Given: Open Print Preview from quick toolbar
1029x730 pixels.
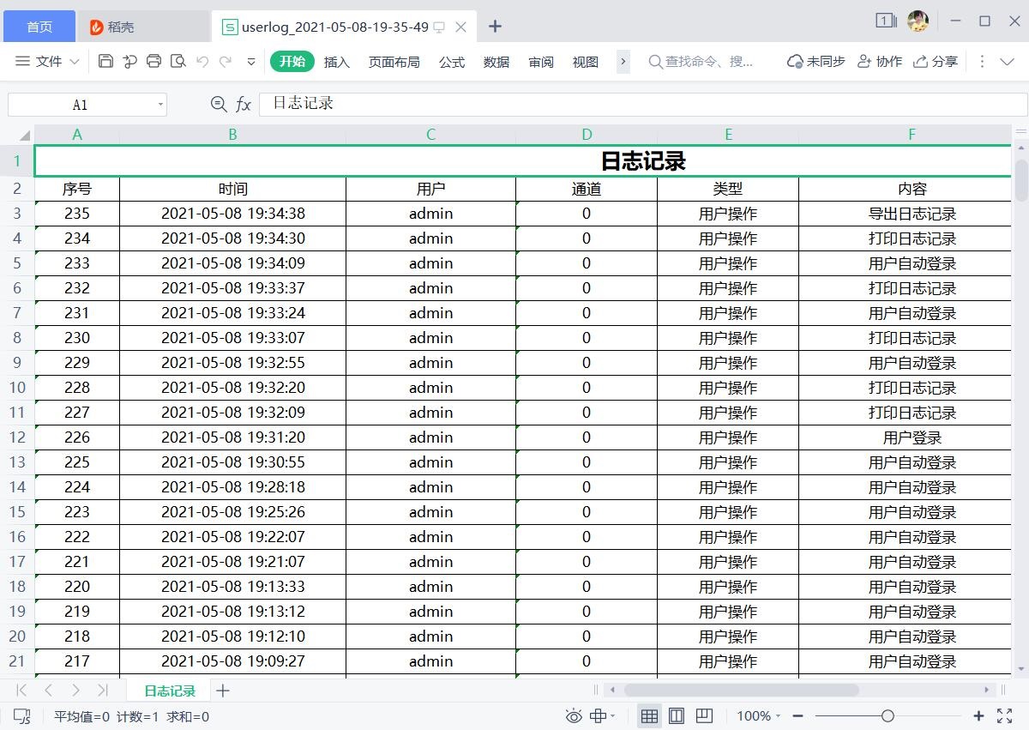Looking at the screenshot, I should [178, 61].
